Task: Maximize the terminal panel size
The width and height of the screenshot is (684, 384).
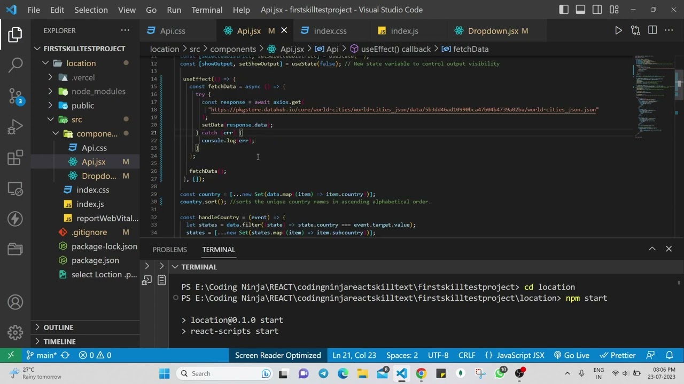Action: 652,249
